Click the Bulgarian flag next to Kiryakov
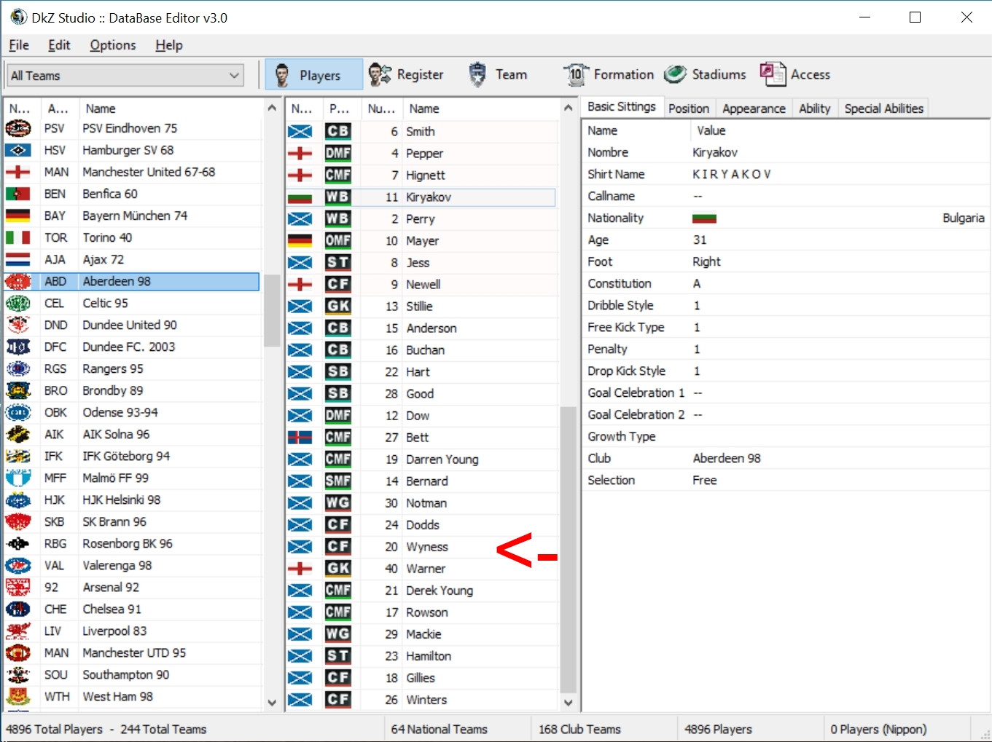 (x=300, y=197)
